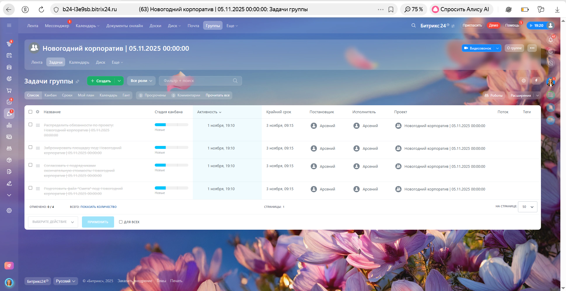Expand more sidebar items with the chevron
Image resolution: width=566 pixels, height=291 pixels.
coord(9,195)
